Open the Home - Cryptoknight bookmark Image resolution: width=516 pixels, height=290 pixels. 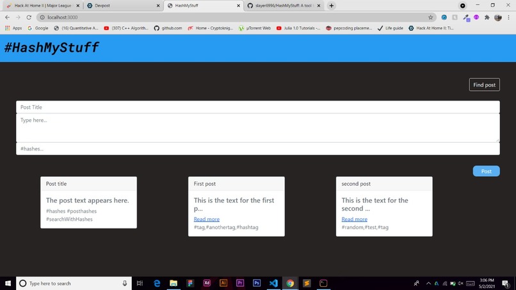click(210, 28)
